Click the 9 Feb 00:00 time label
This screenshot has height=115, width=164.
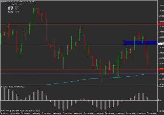[x=78, y=114]
